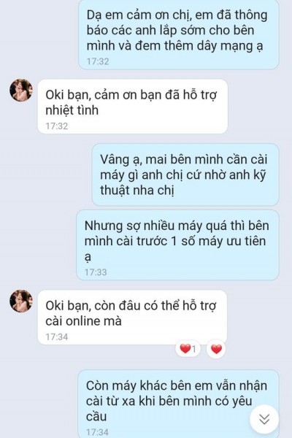Tap the 'Còn máy khác bên em' message
This screenshot has height=438, width=292.
[x=179, y=404]
